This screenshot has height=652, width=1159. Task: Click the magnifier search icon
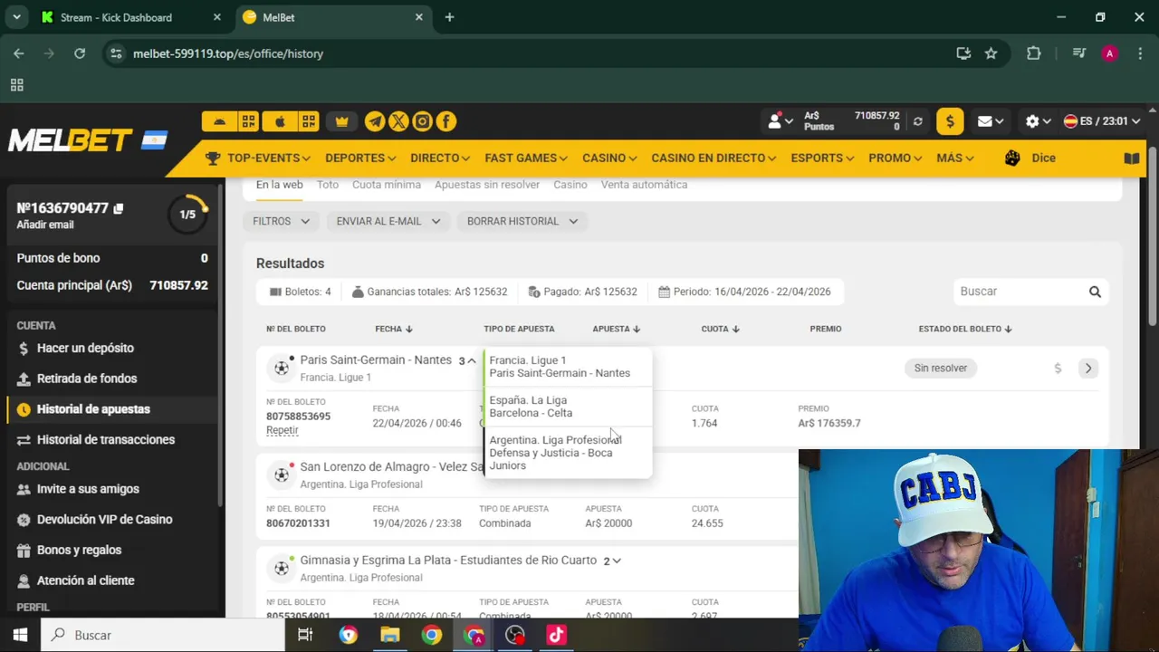click(x=1095, y=292)
